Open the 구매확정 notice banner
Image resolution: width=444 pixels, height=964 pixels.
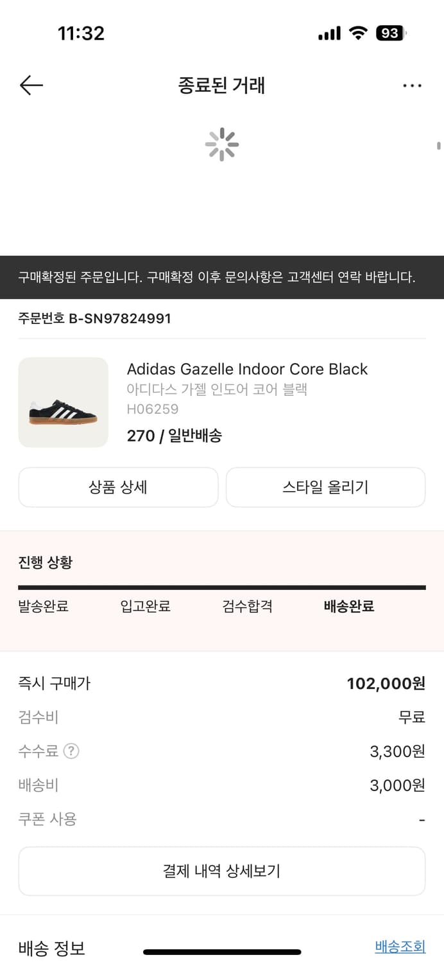pos(222,276)
